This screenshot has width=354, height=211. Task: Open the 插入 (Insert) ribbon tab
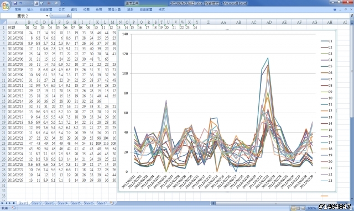[30, 10]
